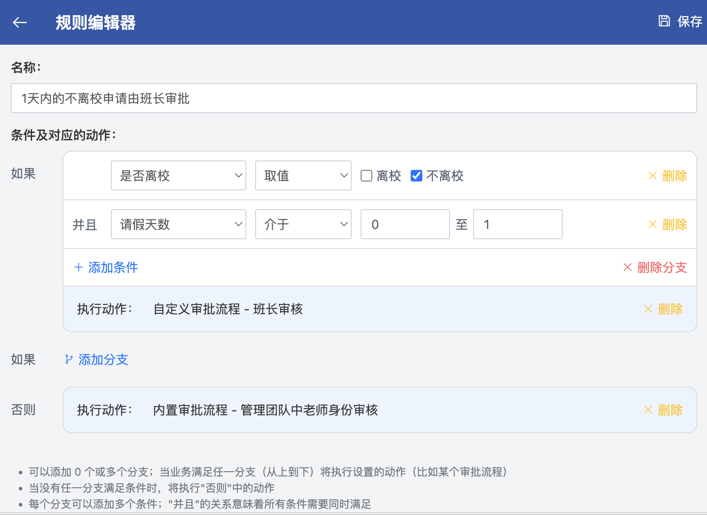
Task: Click the 删除分支 cross icon
Action: pyautogui.click(x=628, y=267)
